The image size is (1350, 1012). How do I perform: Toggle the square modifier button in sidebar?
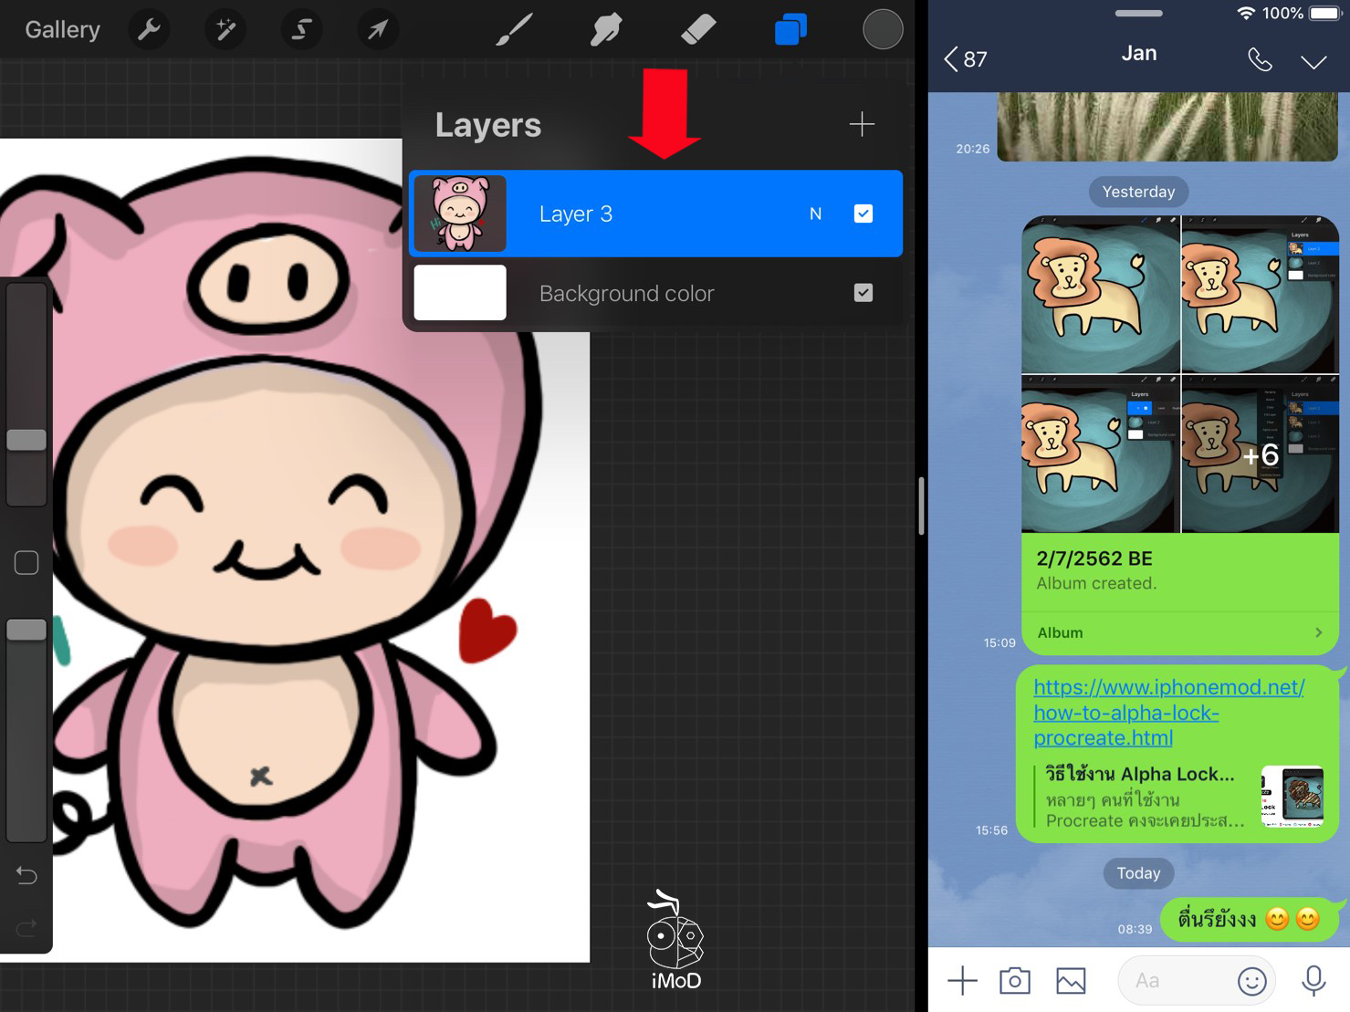[26, 563]
